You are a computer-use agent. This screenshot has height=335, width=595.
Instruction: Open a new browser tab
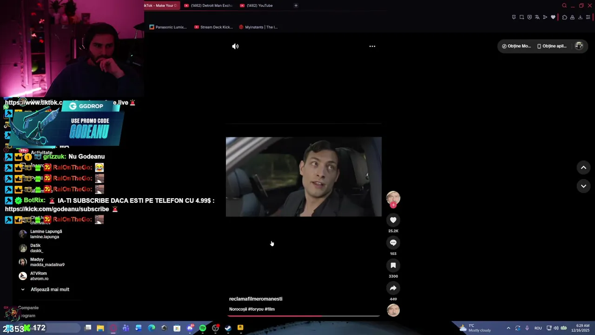point(296,6)
